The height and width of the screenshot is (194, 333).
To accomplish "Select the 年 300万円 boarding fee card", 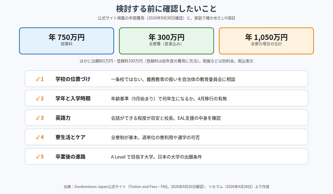I will point(167,41).
